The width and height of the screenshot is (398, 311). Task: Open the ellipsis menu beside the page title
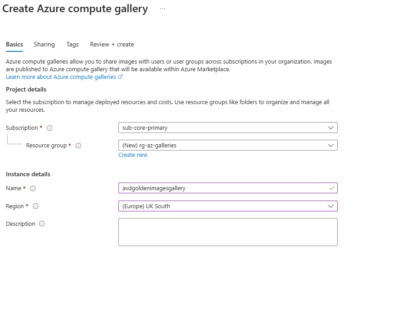162,8
